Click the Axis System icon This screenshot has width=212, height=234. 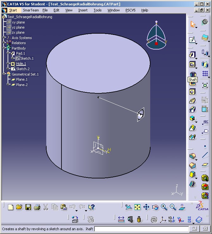click(x=163, y=220)
